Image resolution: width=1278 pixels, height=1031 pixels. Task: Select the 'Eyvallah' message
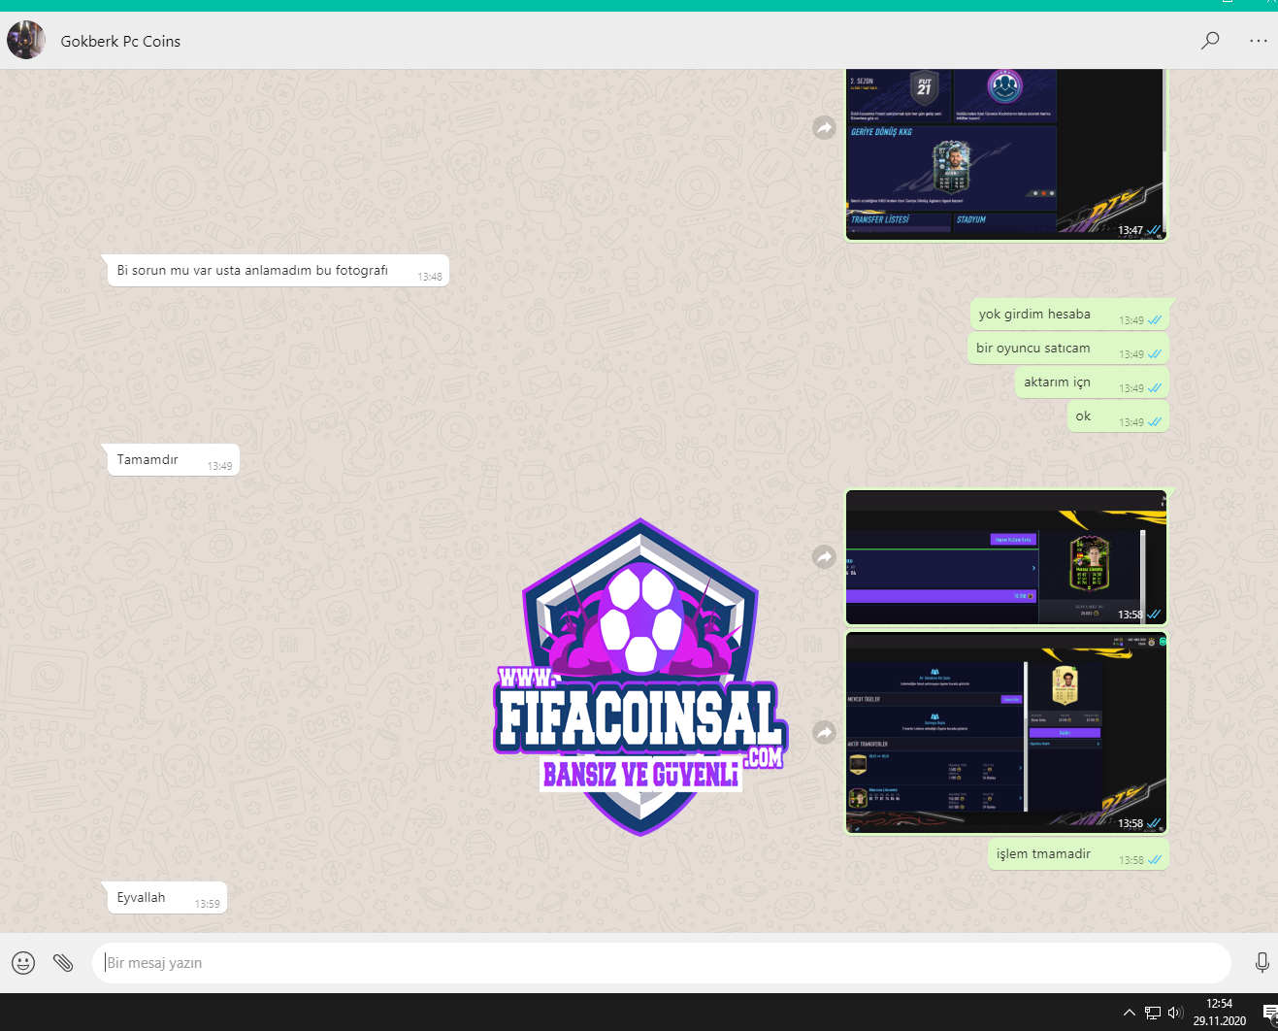click(167, 898)
